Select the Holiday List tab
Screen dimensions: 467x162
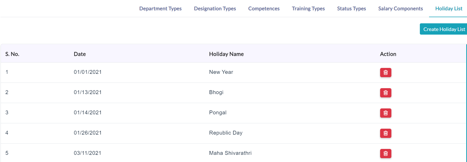tap(449, 8)
